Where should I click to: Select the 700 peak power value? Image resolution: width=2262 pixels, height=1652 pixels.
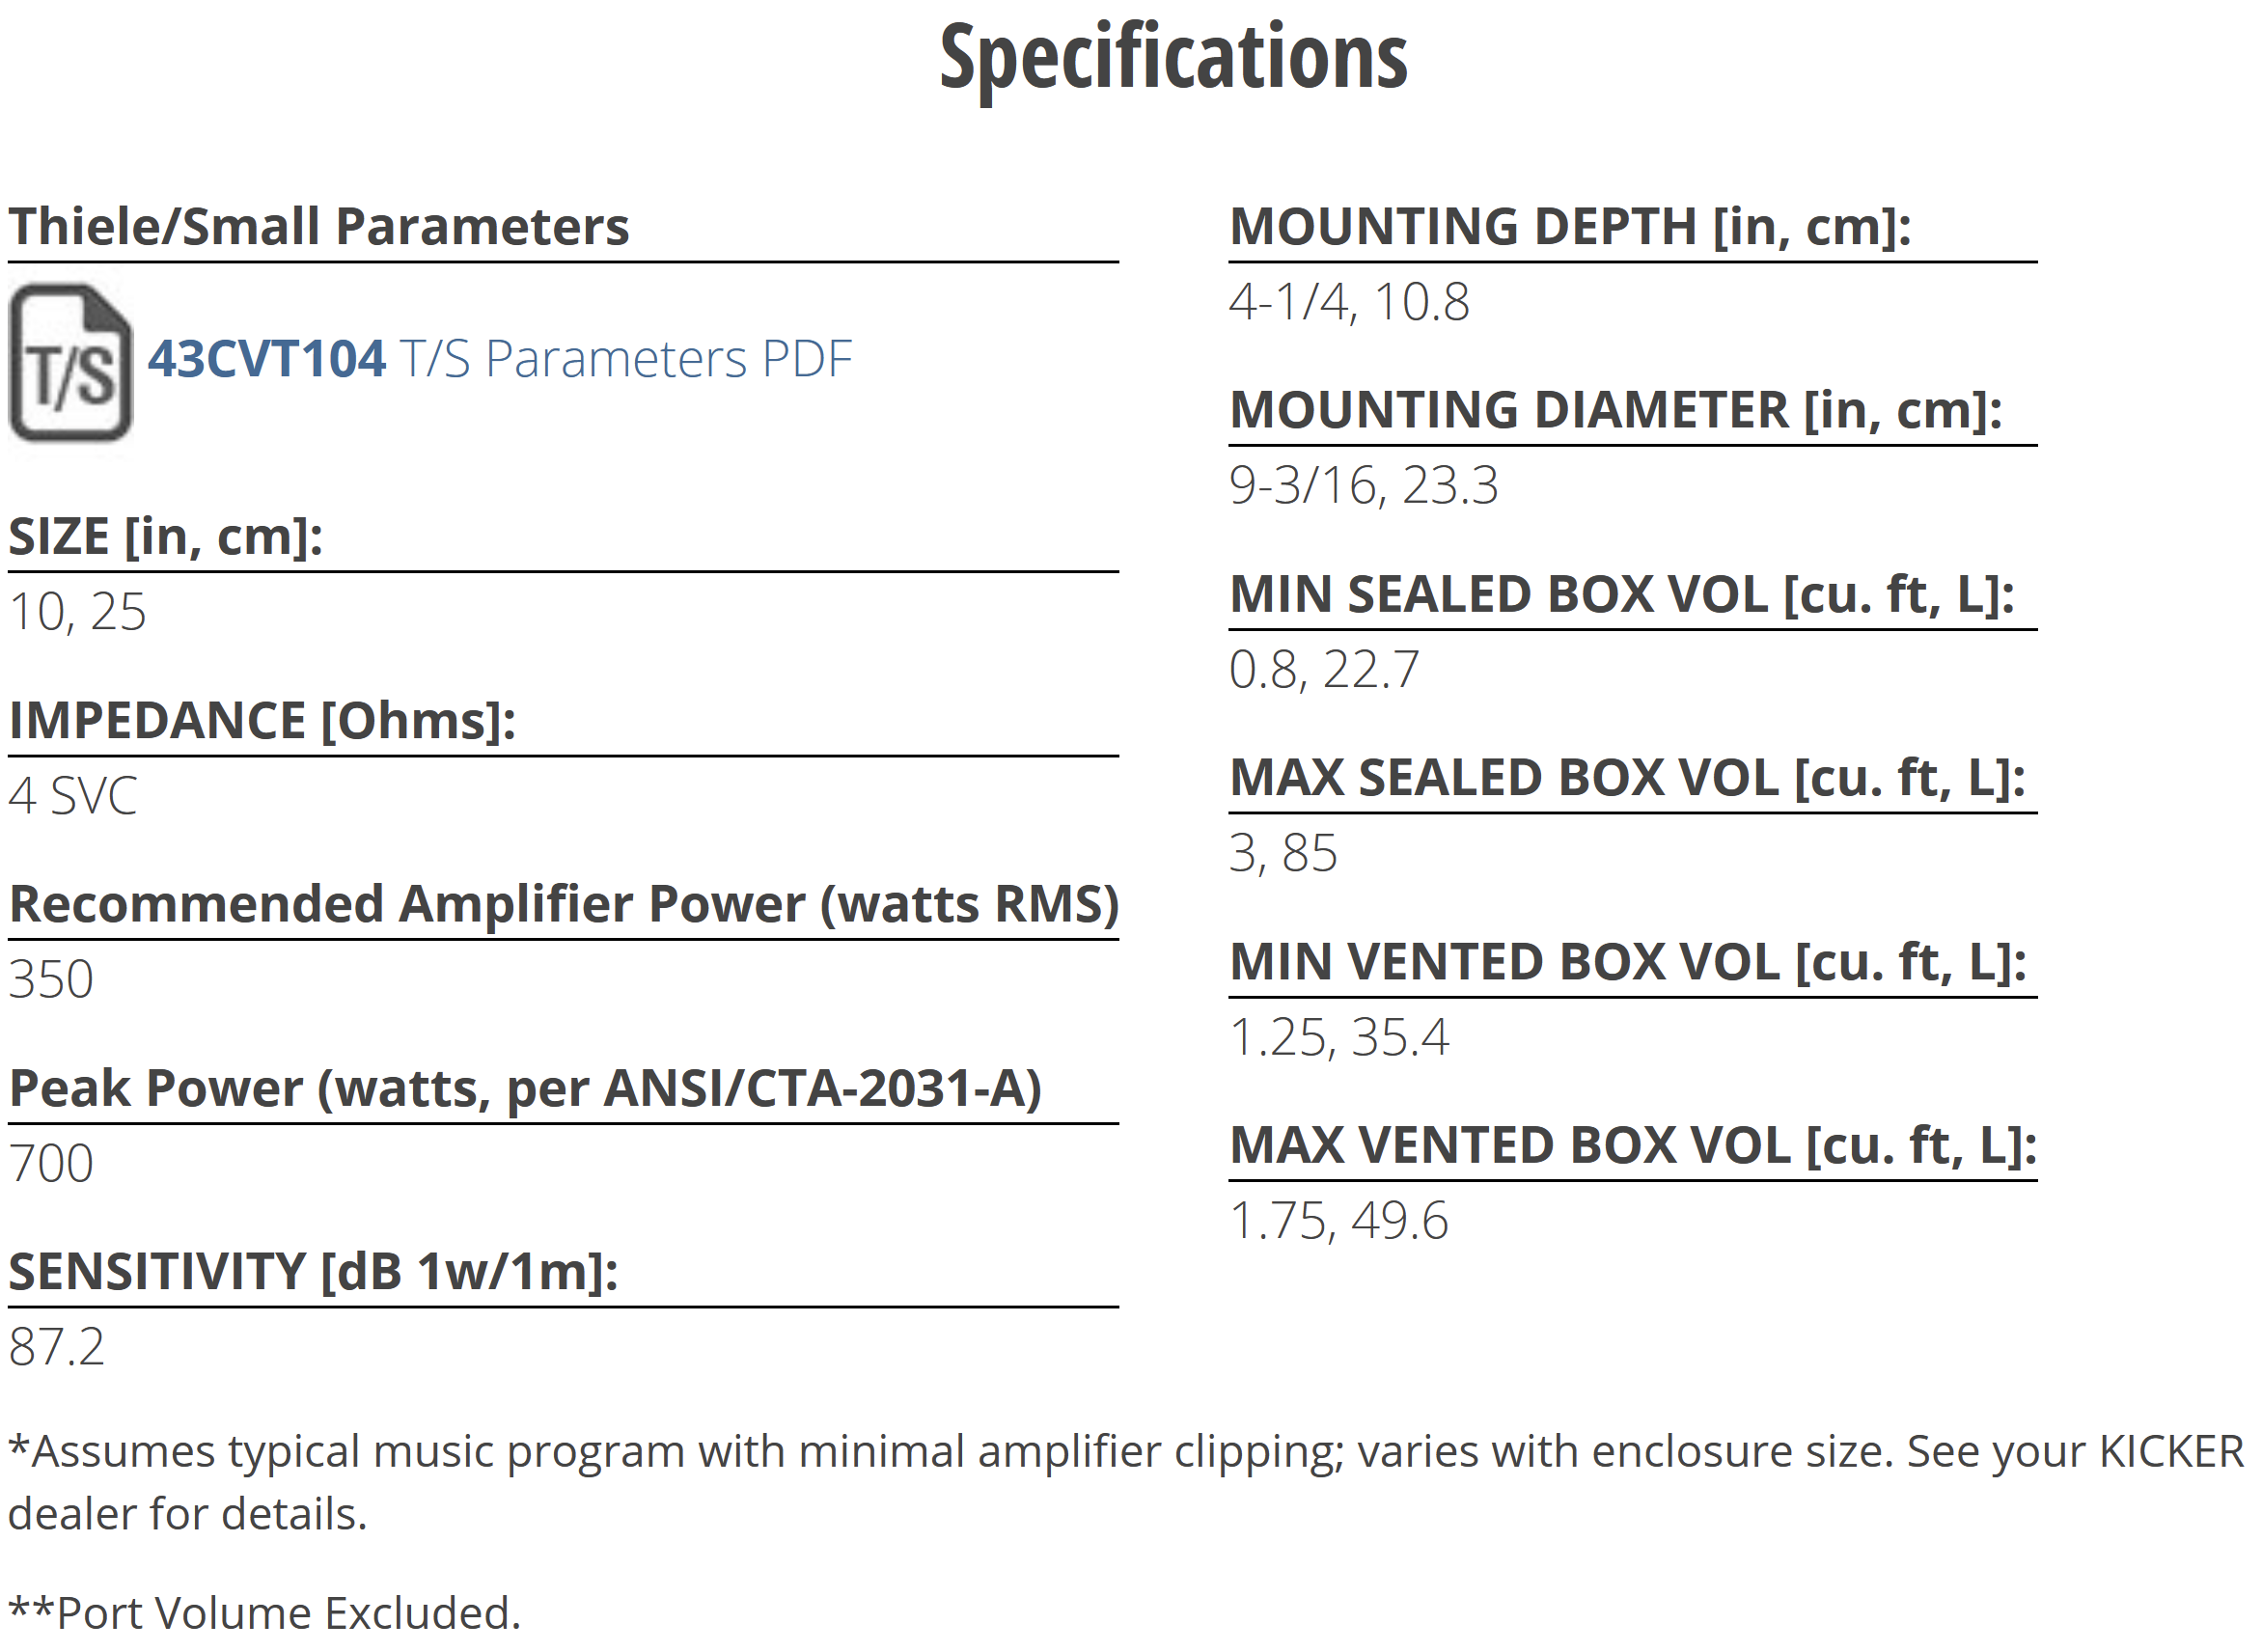[51, 1163]
